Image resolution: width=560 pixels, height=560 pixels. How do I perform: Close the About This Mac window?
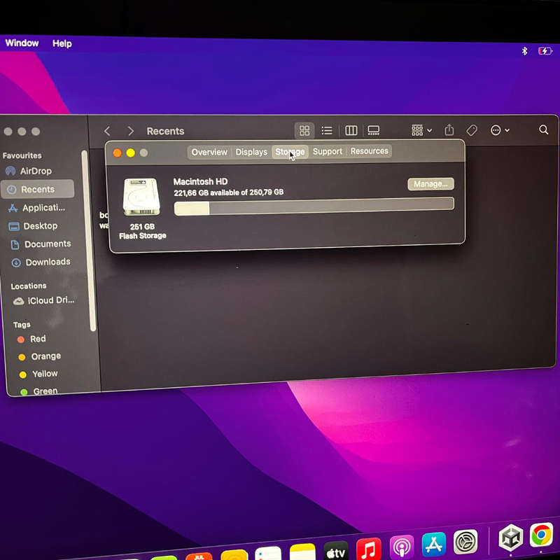pos(117,153)
